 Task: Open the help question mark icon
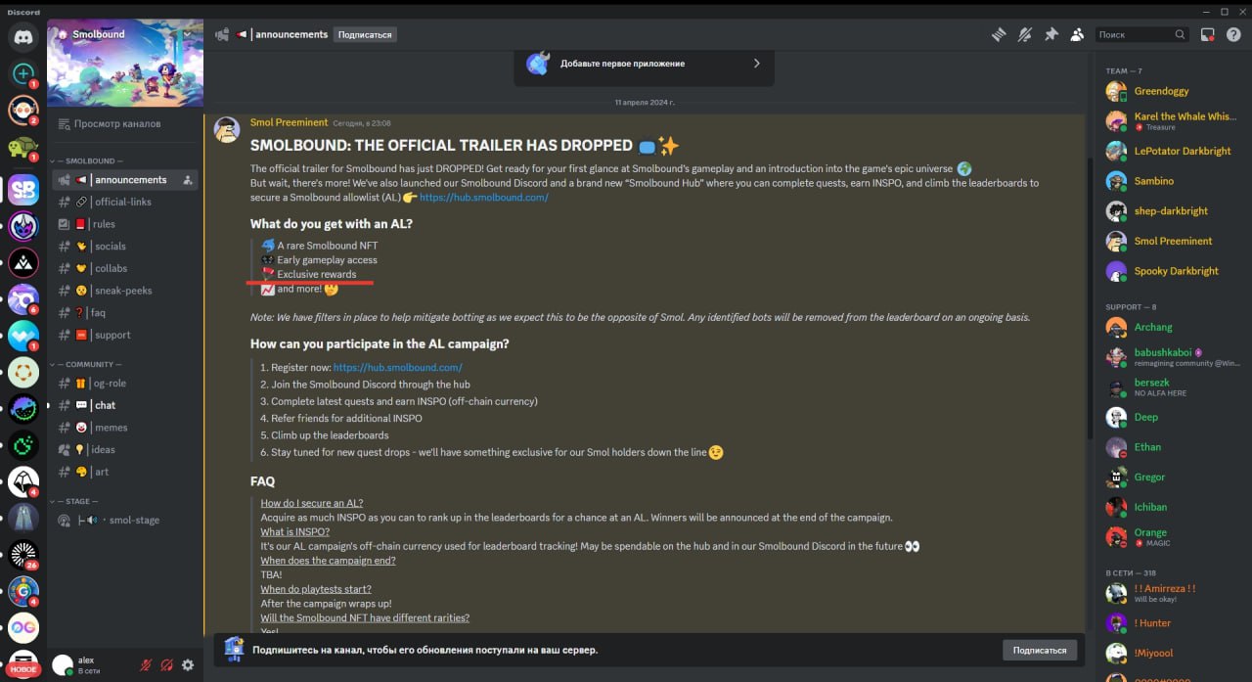[1233, 34]
